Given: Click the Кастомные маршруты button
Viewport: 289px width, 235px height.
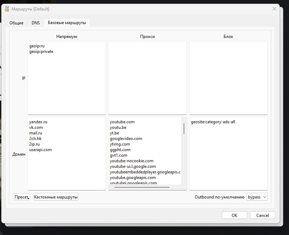Looking at the screenshot, I should 56,197.
